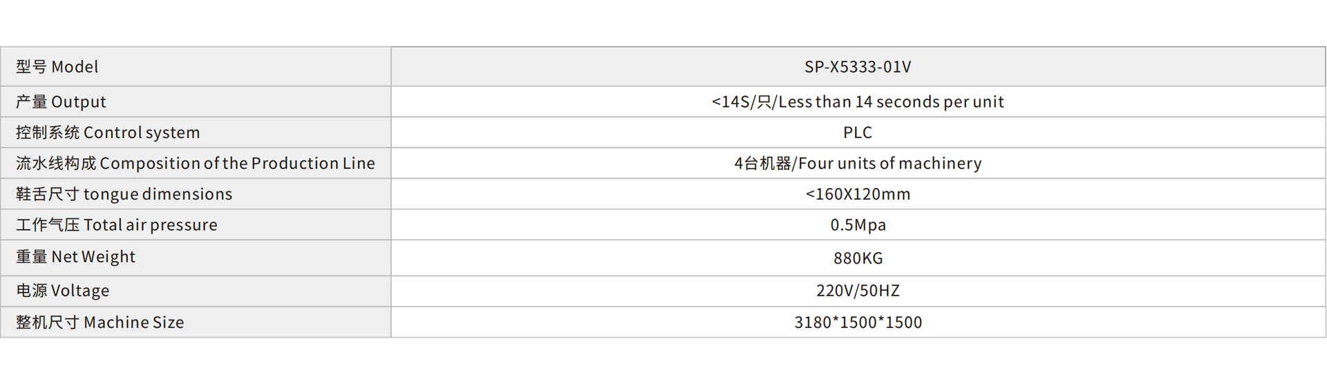Select the PLC value cell
Image resolution: width=1327 pixels, height=386 pixels.
pos(858,133)
